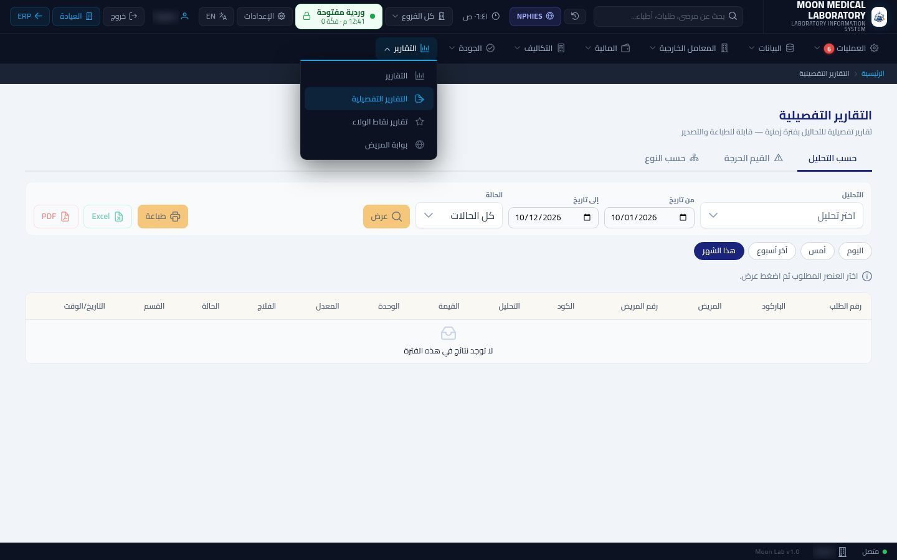Choose التقارير entry in the dropdown menu

[369, 76]
